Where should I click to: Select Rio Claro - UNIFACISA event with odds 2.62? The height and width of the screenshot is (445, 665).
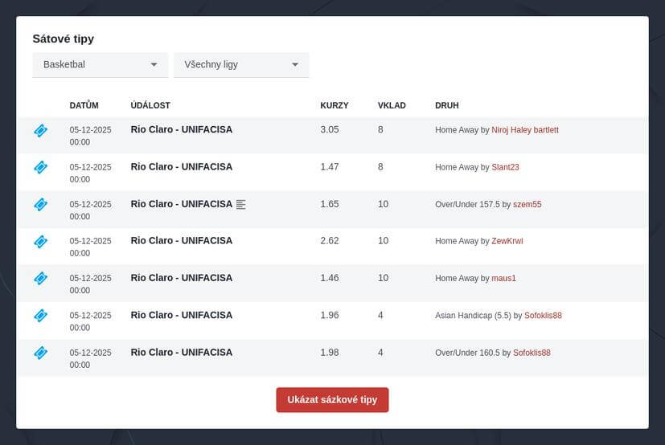[181, 241]
